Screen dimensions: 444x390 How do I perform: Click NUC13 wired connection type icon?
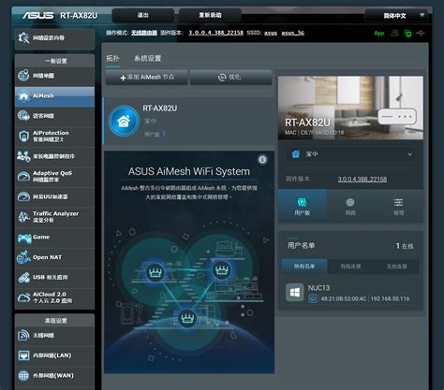(313, 298)
